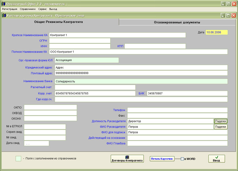238x171 pixels.
Task: Click the green legend color box
Action: 18,159
